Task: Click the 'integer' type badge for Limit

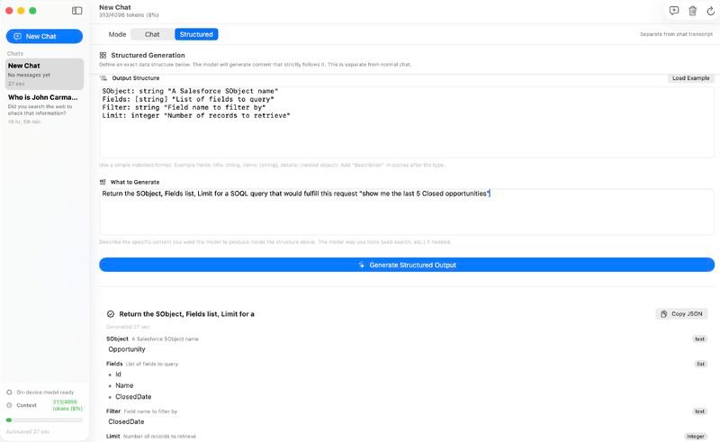Action: point(696,437)
